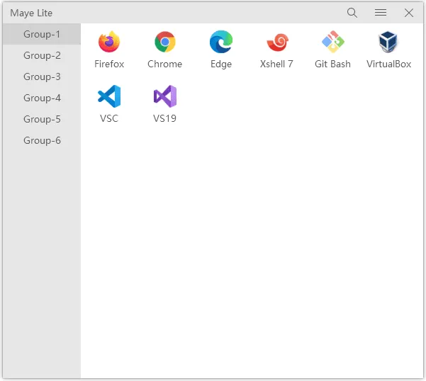Click the blank sidebar area under Group-6
Image resolution: width=426 pixels, height=381 pixels.
tap(42, 262)
